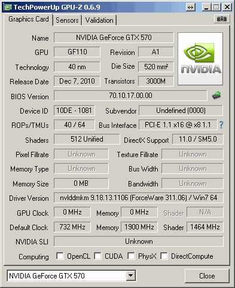
Task: Click the Shaders field 512 Unified
Action: click(x=87, y=139)
